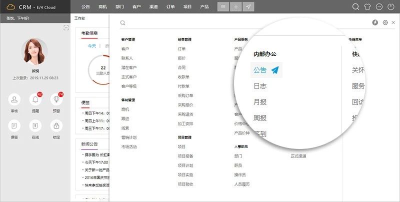Select 订单 in the top navigation
The height and width of the screenshot is (202, 400).
[x=169, y=7]
